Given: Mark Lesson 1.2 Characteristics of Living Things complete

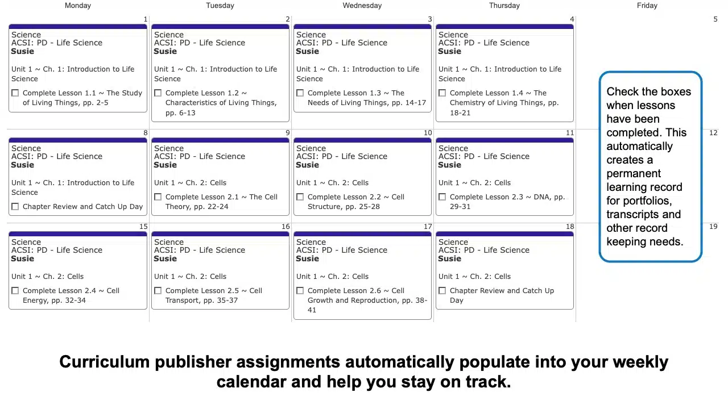Looking at the screenshot, I should [x=158, y=93].
